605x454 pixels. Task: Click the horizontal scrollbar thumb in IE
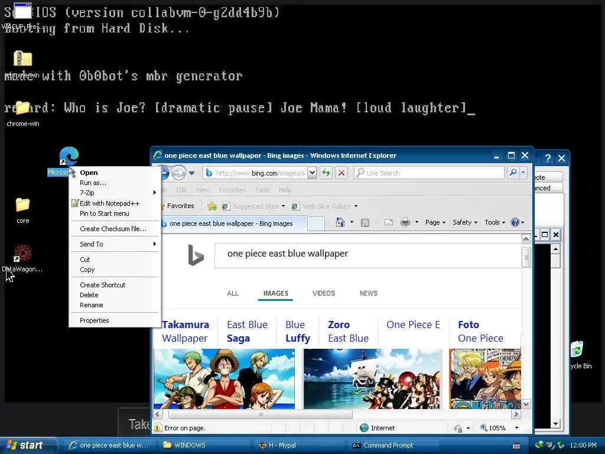click(261, 414)
